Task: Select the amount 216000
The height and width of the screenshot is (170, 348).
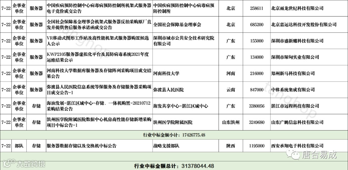Action: (x=256, y=73)
